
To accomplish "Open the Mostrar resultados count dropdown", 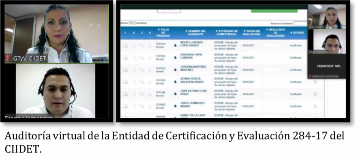I will click(132, 23).
